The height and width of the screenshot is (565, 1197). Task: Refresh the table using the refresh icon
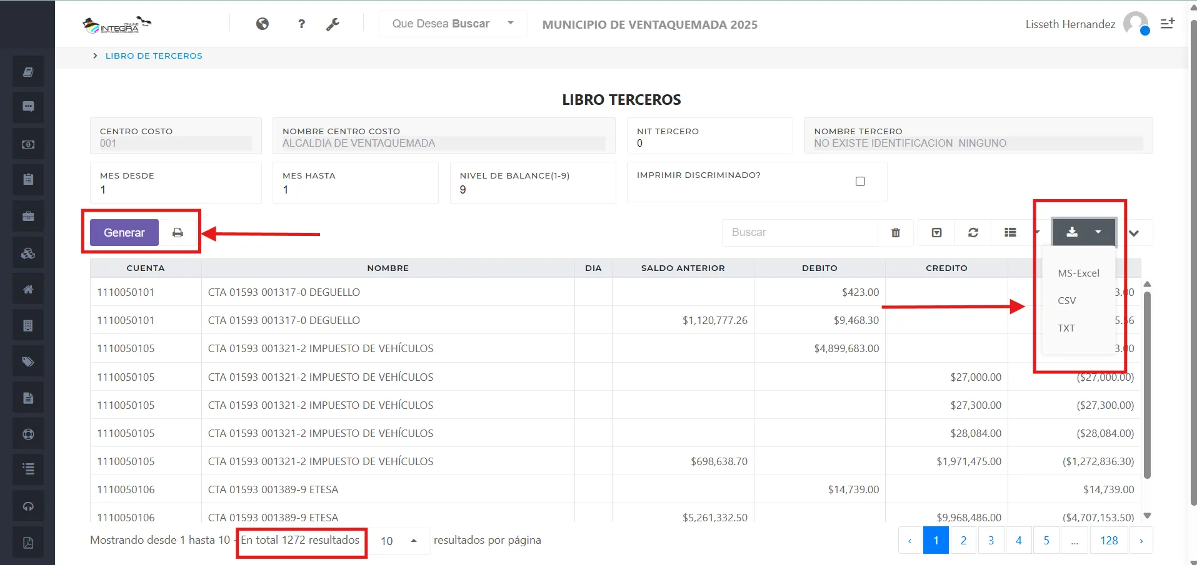[x=973, y=232]
